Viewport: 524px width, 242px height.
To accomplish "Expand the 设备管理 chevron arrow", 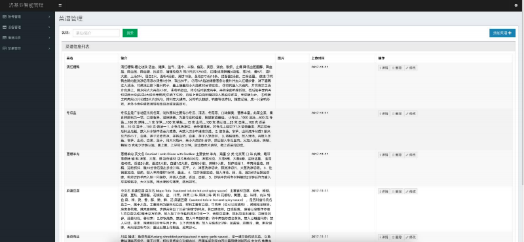I will [x=49, y=27].
